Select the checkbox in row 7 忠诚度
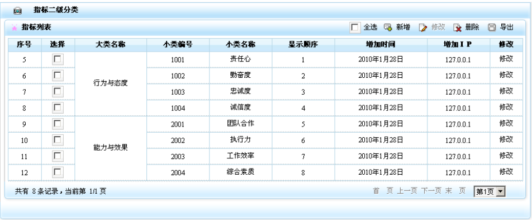 click(58, 91)
